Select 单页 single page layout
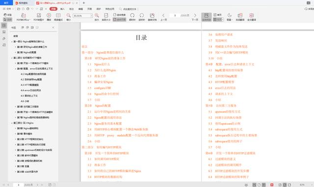The image size is (314, 187). tap(217, 15)
